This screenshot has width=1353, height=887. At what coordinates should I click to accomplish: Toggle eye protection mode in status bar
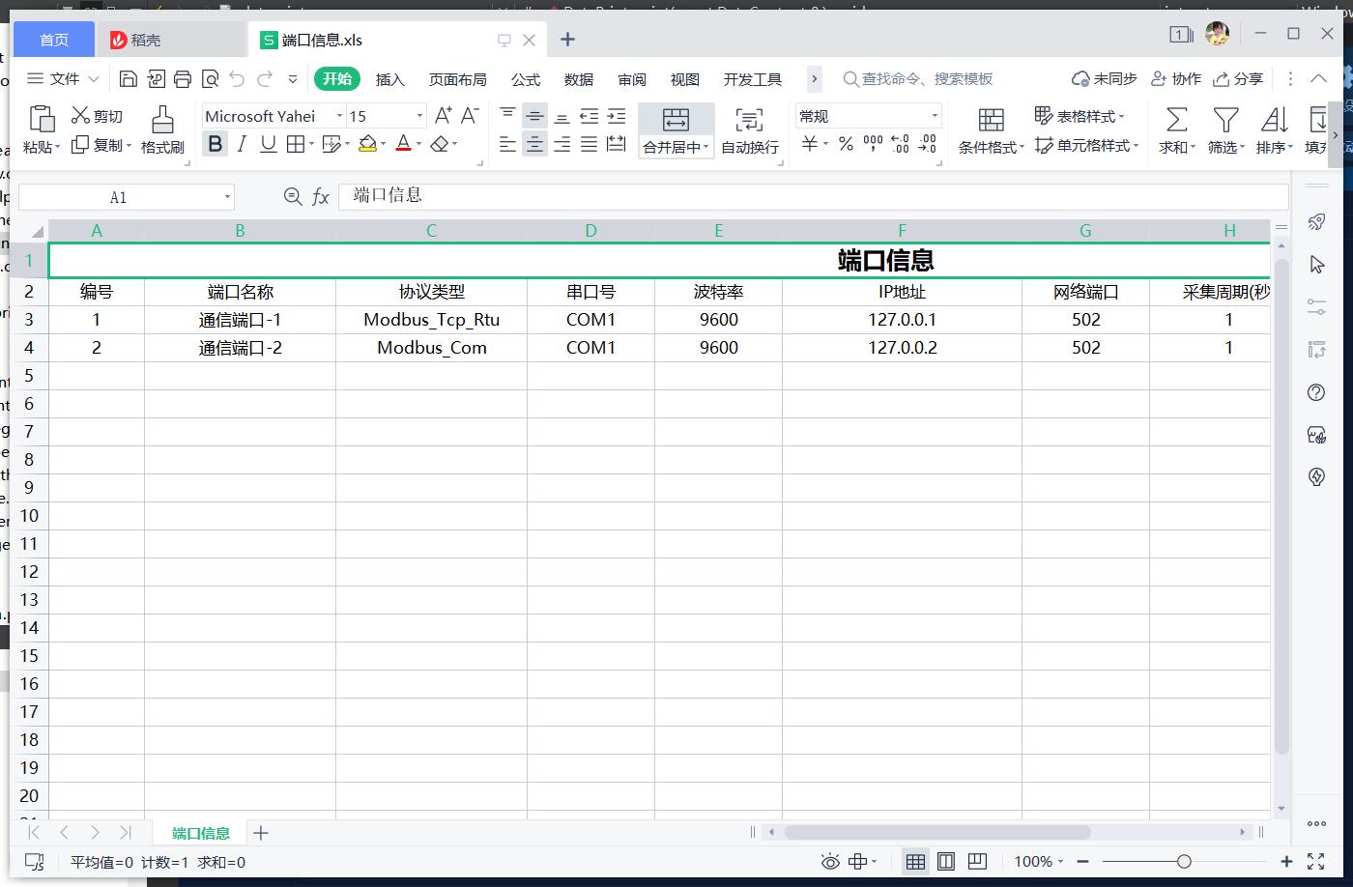pyautogui.click(x=829, y=862)
